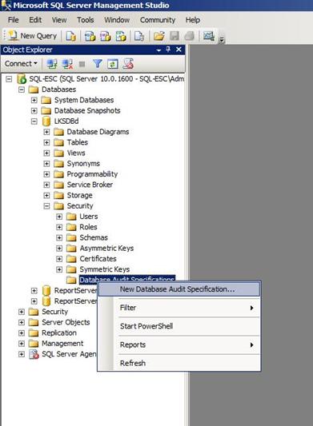This screenshot has width=313, height=426.
Task: Expand the Users folder
Action: (x=59, y=217)
